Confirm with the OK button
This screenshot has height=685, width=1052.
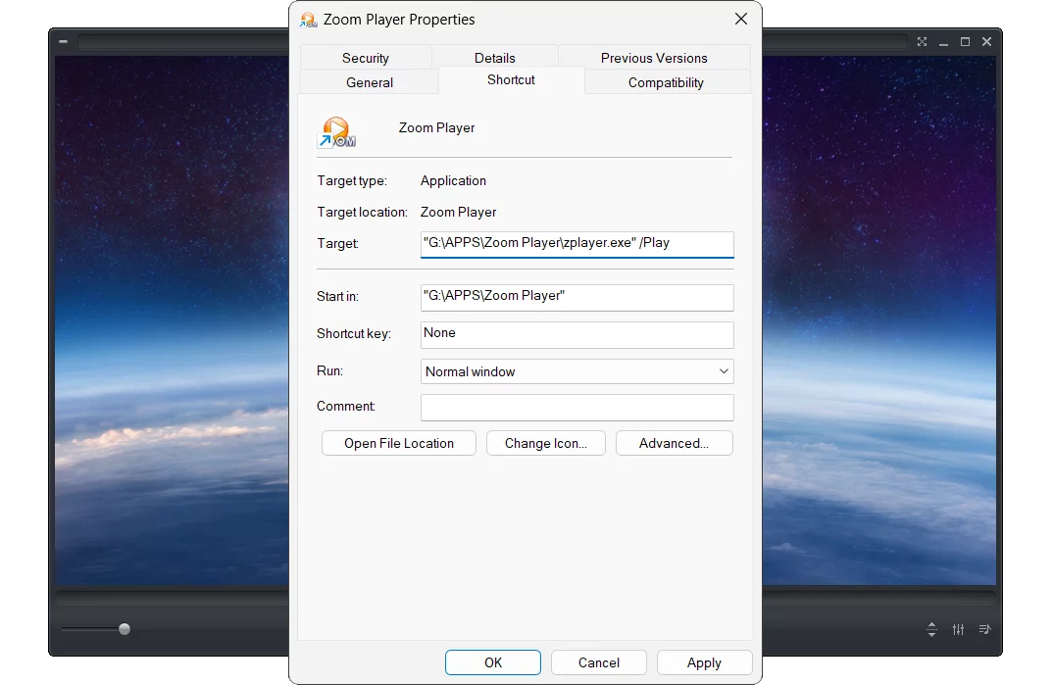[493, 662]
